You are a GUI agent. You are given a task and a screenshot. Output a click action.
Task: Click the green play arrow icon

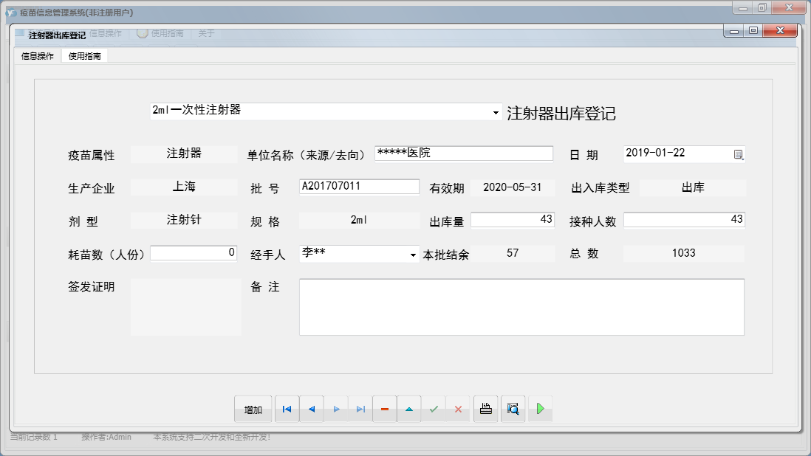click(x=540, y=409)
